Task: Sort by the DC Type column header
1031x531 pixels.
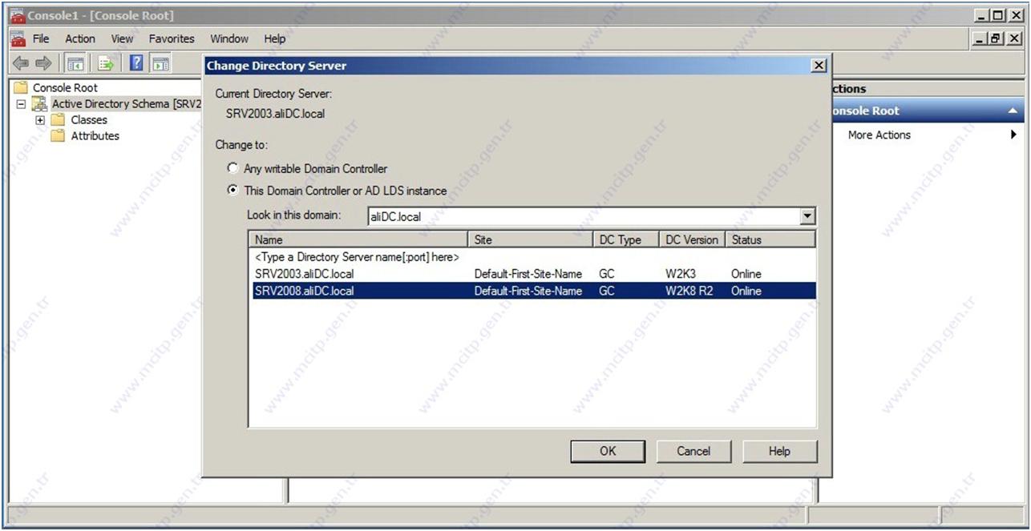Action: click(x=625, y=239)
